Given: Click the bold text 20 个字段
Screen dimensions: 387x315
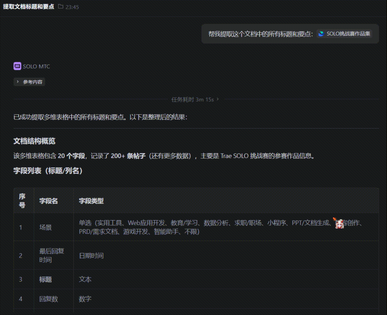Looking at the screenshot, I should [x=72, y=156].
